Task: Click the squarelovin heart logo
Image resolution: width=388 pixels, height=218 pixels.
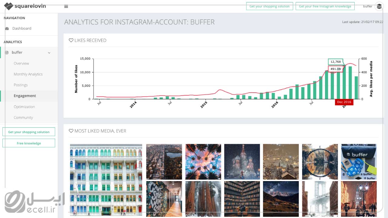Action: click(x=8, y=6)
